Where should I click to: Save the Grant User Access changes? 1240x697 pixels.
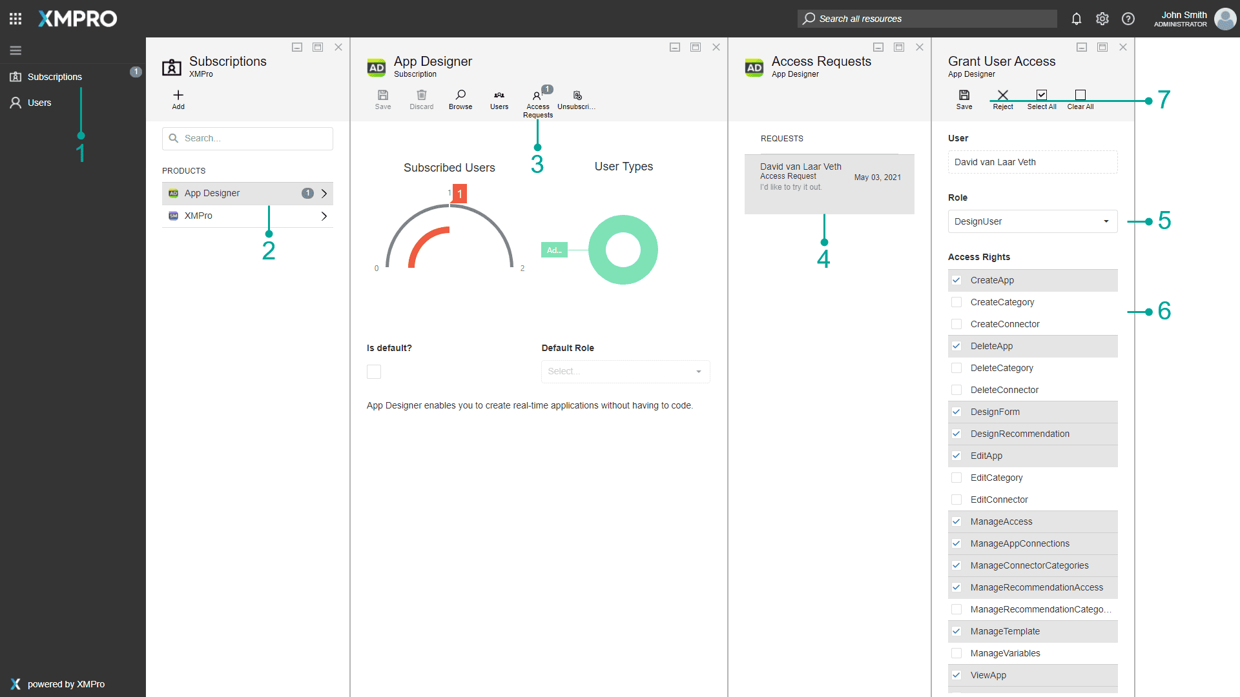(964, 96)
